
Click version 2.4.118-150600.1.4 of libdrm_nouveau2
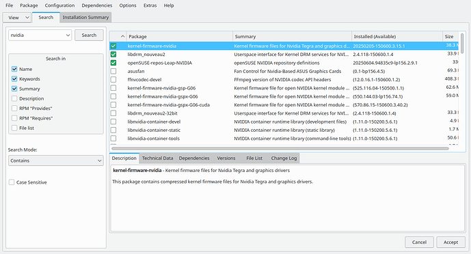tap(373, 54)
